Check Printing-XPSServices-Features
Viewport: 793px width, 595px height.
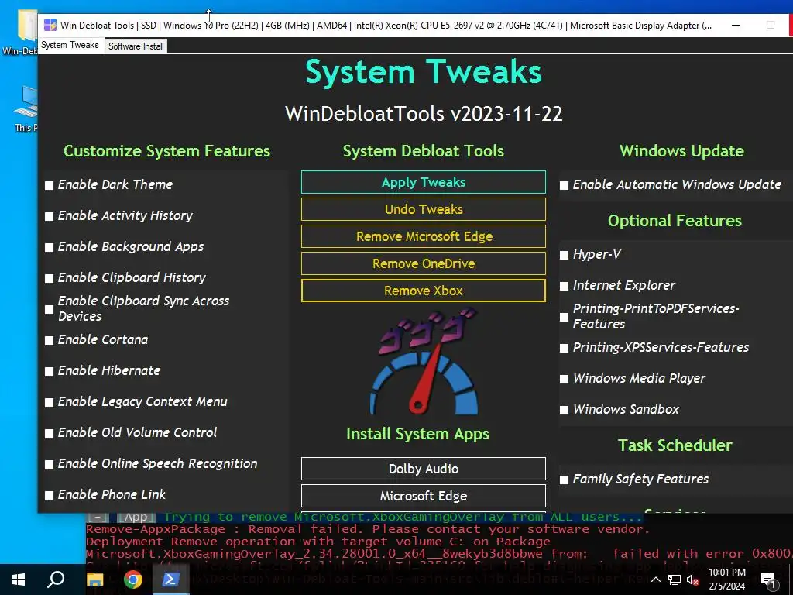[x=564, y=348]
